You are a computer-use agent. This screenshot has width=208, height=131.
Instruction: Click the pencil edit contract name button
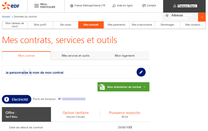tap(141, 72)
